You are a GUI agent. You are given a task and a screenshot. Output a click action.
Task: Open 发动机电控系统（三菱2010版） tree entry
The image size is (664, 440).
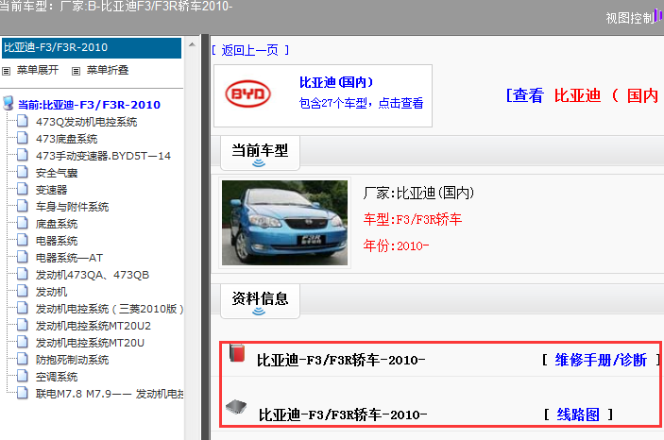[x=110, y=309]
